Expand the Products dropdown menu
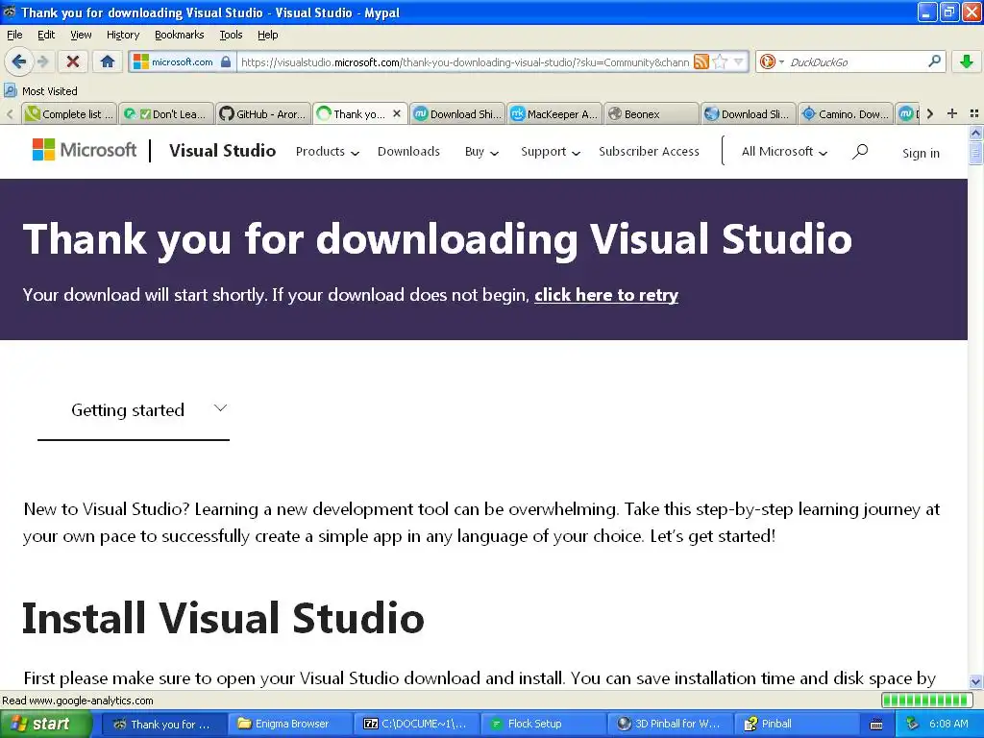The width and height of the screenshot is (984, 738). click(x=327, y=151)
